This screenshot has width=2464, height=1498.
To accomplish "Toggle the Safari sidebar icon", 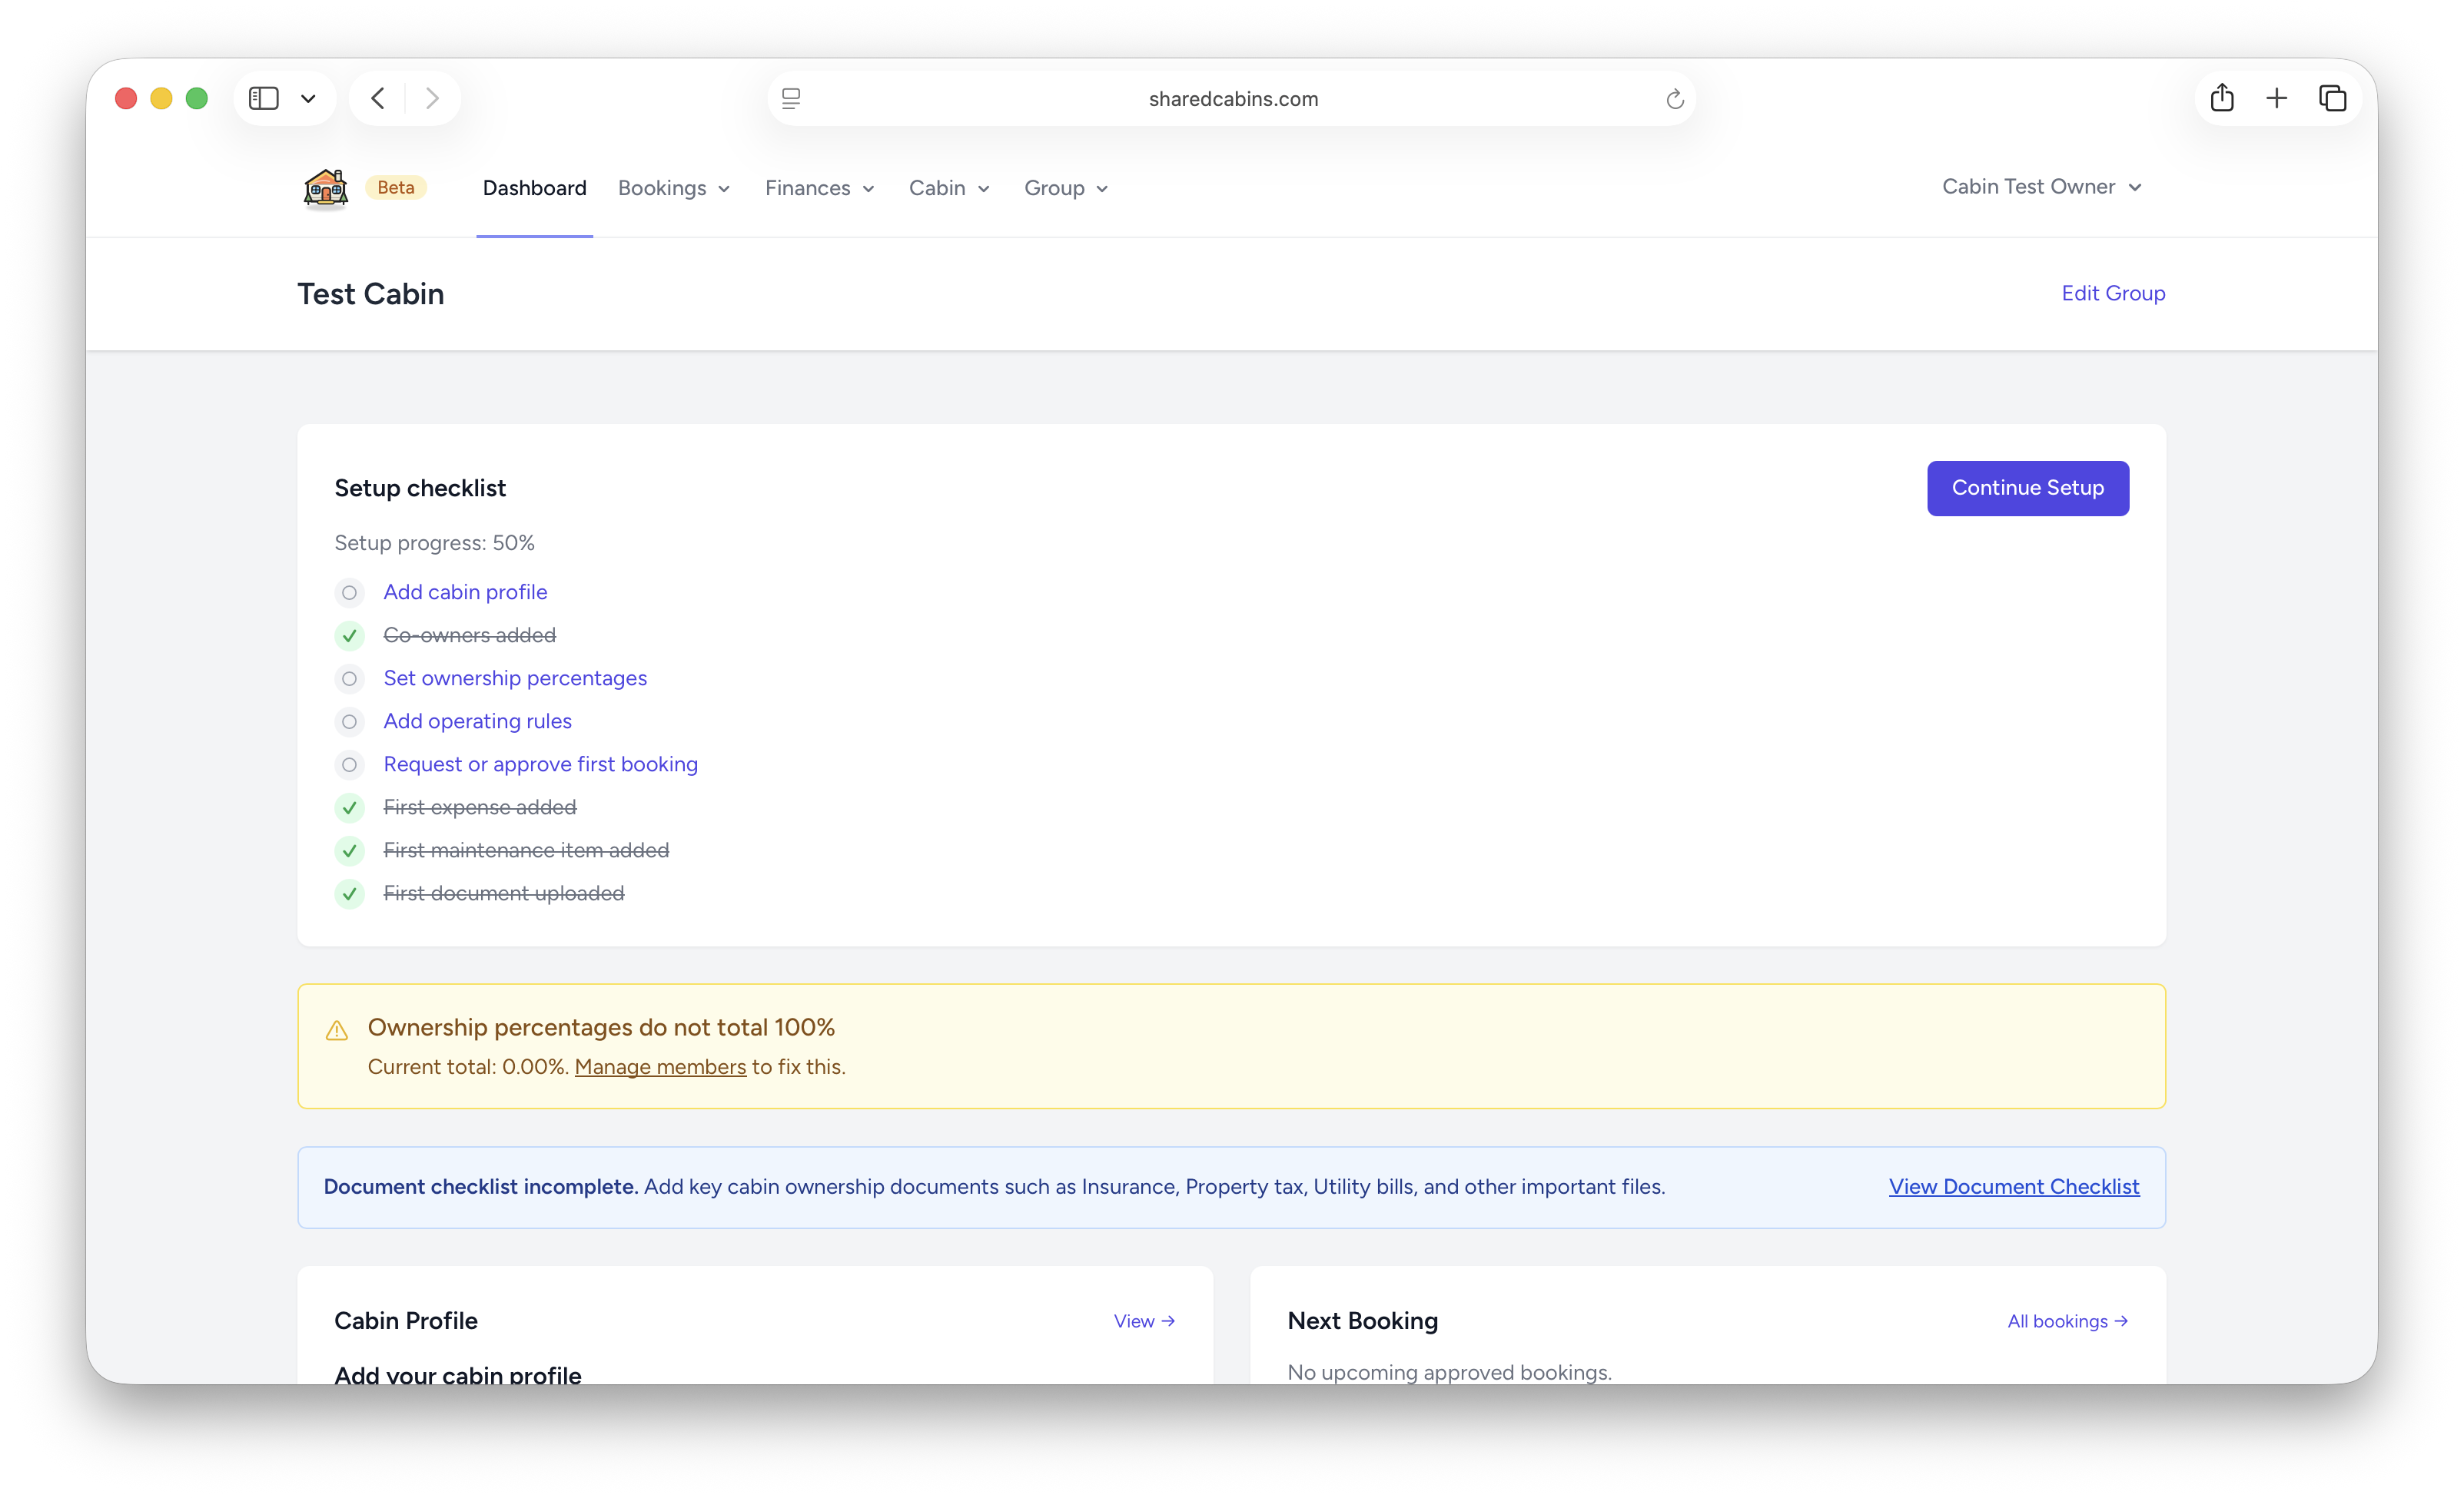I will point(264,98).
